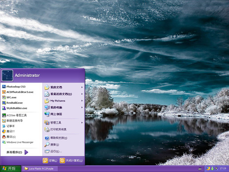
Task: Expand 管理工具 submenu arrow
Action: [x=82, y=123]
